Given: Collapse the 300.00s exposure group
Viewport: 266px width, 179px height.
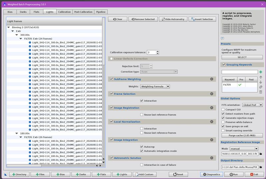Looking at the screenshot, I should click(17, 35).
